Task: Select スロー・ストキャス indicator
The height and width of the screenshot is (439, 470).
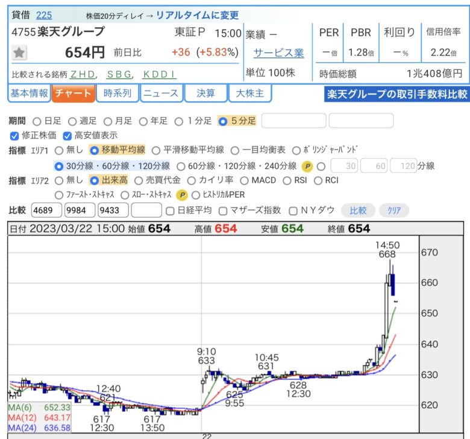Action: point(125,195)
